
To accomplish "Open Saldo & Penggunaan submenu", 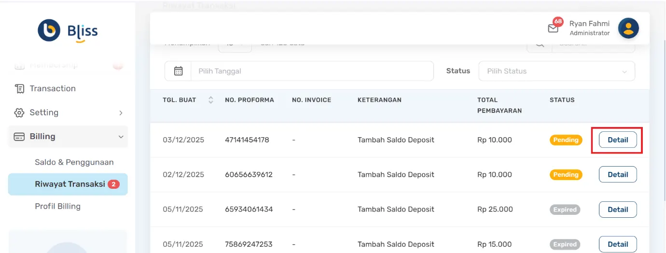I will 74,162.
